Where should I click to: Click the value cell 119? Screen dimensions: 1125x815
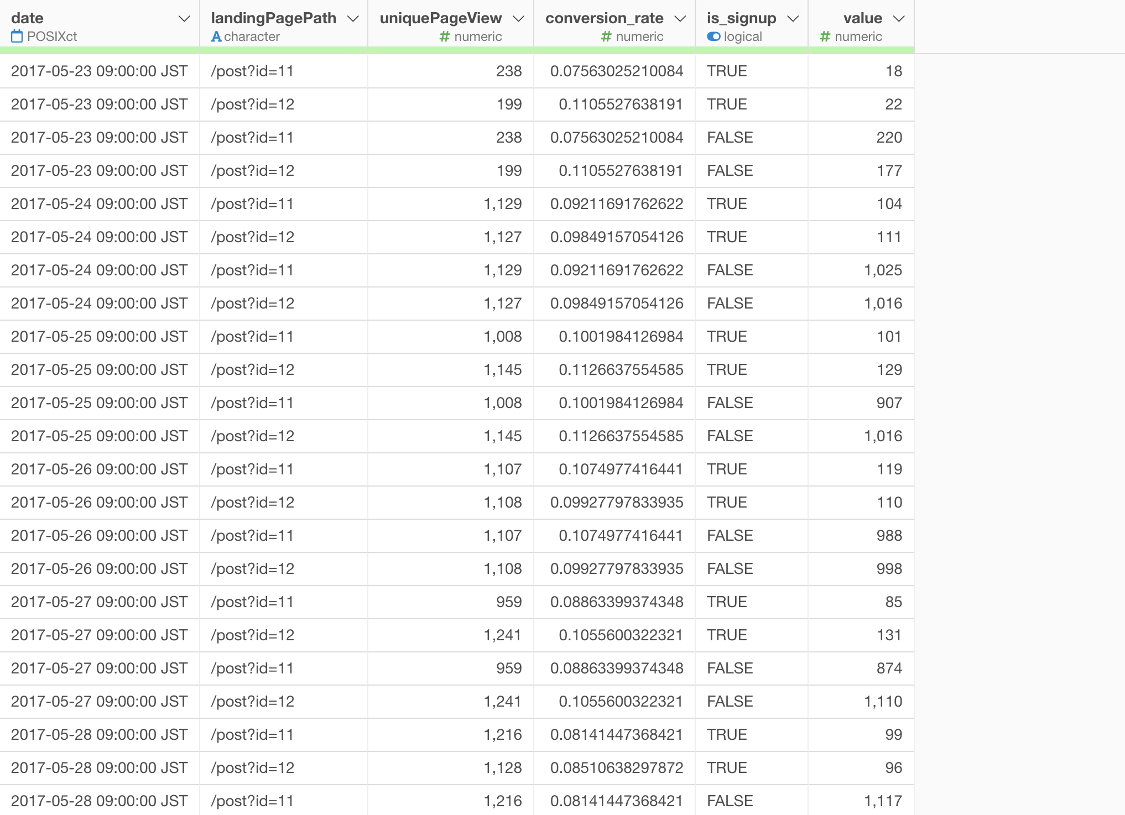pyautogui.click(x=861, y=469)
